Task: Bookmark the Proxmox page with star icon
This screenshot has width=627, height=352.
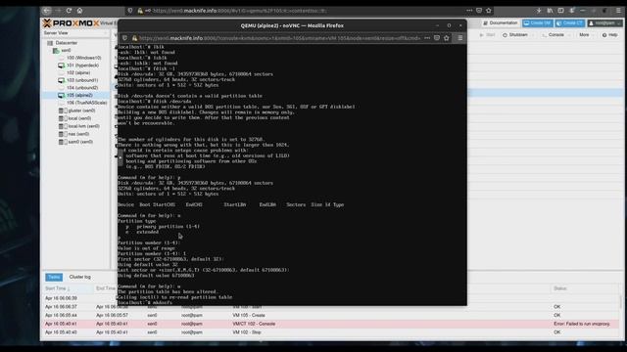Action: coord(488,11)
